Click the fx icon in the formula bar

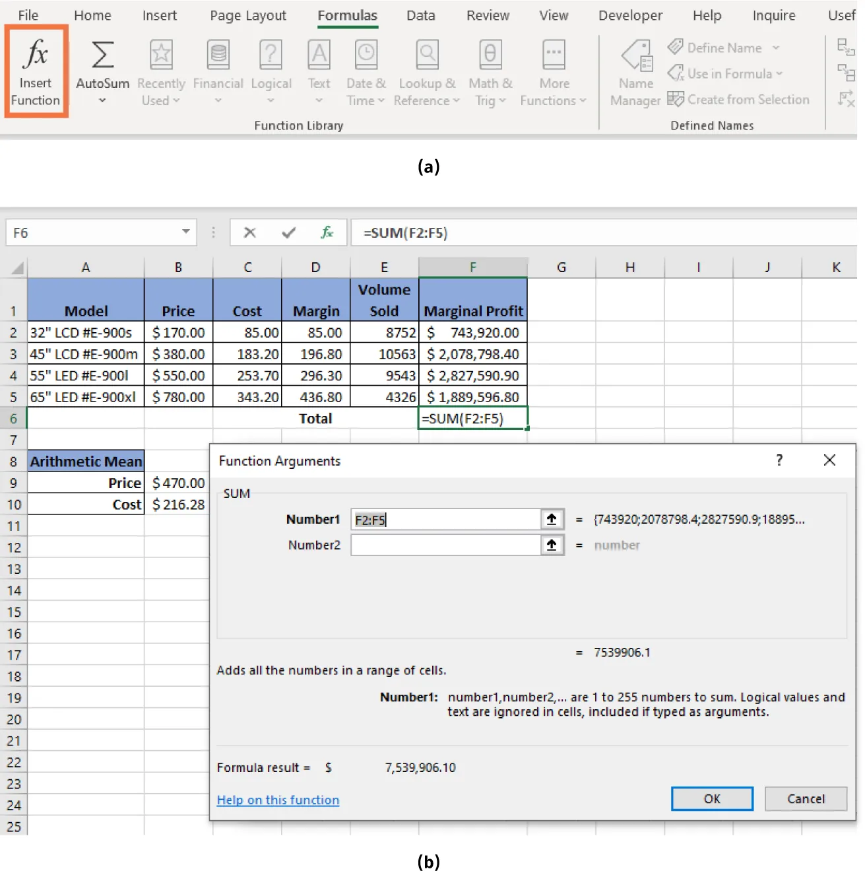[x=328, y=232]
